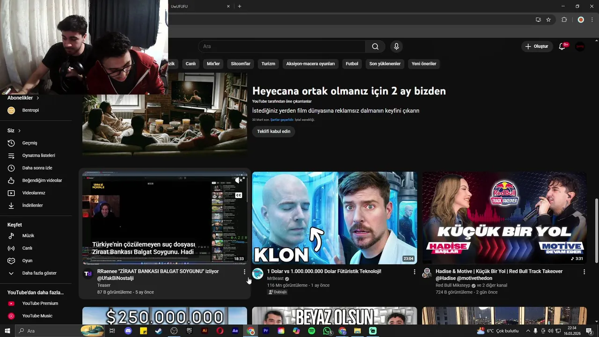Open YouTube Music in sidebar
599x337 pixels.
coord(36,316)
